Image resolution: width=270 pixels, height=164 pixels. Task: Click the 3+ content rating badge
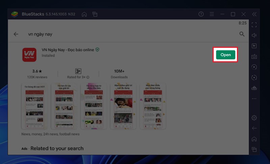point(78,71)
